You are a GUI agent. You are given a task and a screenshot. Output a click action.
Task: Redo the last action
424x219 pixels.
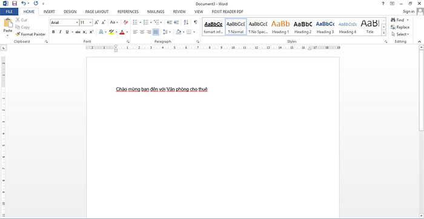pyautogui.click(x=36, y=4)
